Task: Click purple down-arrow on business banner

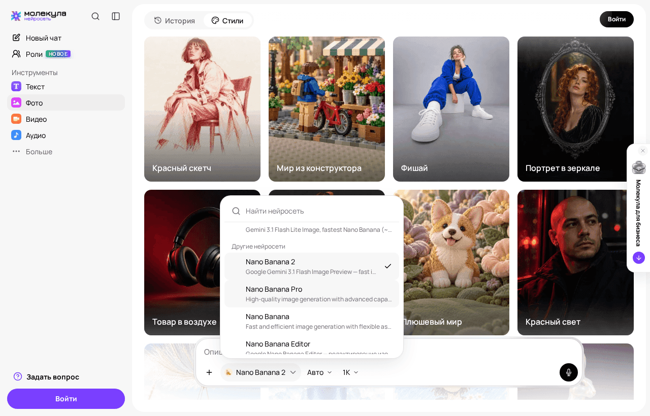Action: click(x=639, y=258)
